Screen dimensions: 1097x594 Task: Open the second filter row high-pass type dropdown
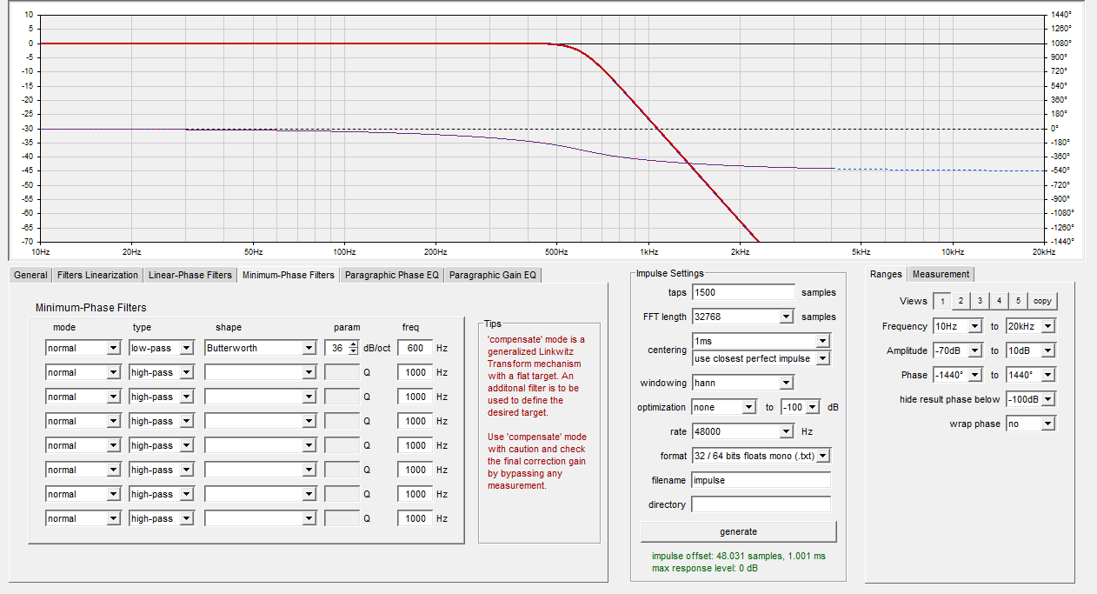(162, 372)
